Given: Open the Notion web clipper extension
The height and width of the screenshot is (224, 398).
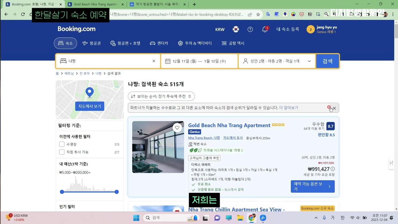Looking at the screenshot, I should [310, 14].
